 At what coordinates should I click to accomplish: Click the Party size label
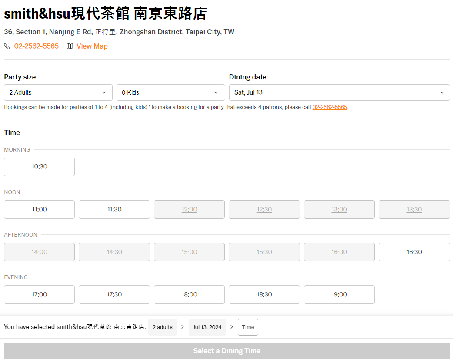click(x=20, y=77)
